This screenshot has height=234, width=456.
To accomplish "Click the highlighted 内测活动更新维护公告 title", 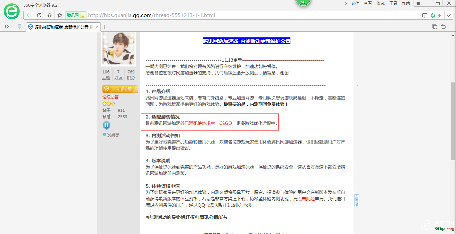I will (x=247, y=41).
